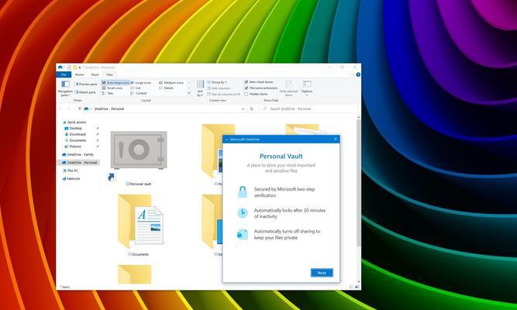Open the Sort by dropdown

(200, 88)
